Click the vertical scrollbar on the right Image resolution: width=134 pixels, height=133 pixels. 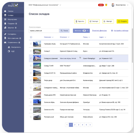(x=132, y=45)
